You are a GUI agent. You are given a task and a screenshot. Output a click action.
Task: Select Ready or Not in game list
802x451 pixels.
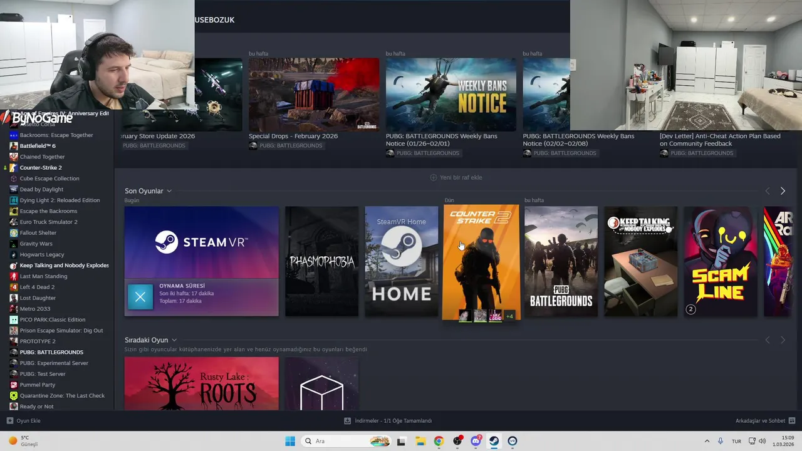(x=36, y=407)
